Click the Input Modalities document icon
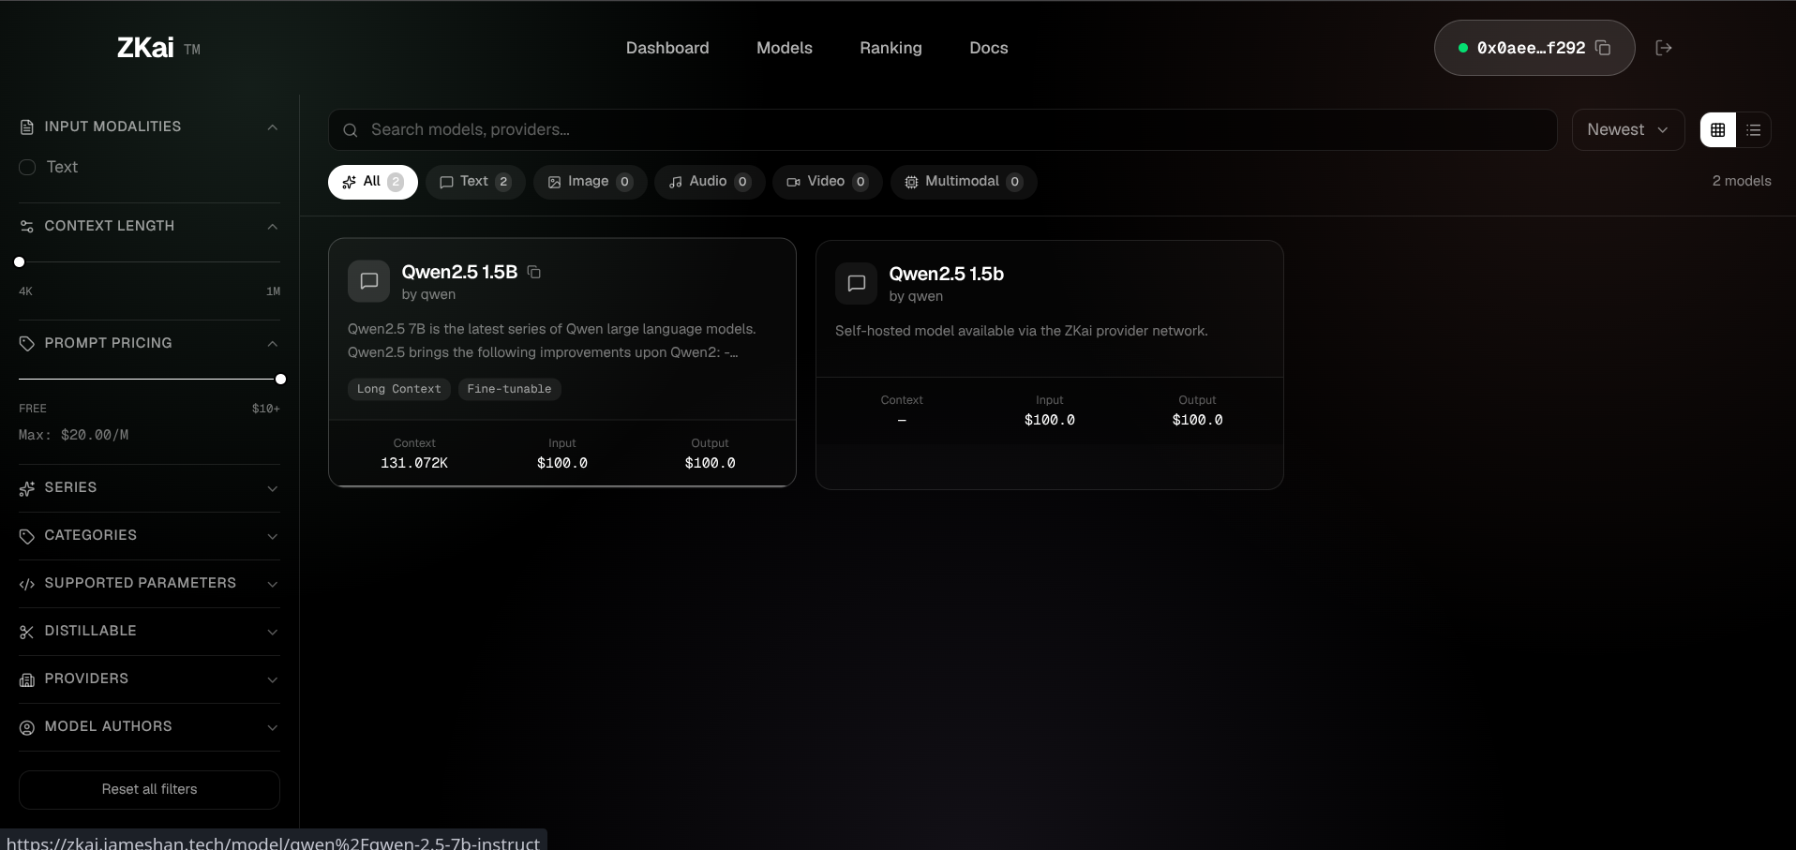The image size is (1796, 850). pos(27,127)
